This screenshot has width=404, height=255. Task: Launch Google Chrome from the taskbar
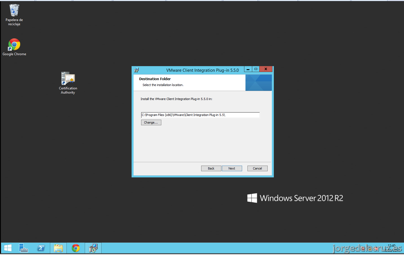coord(76,248)
